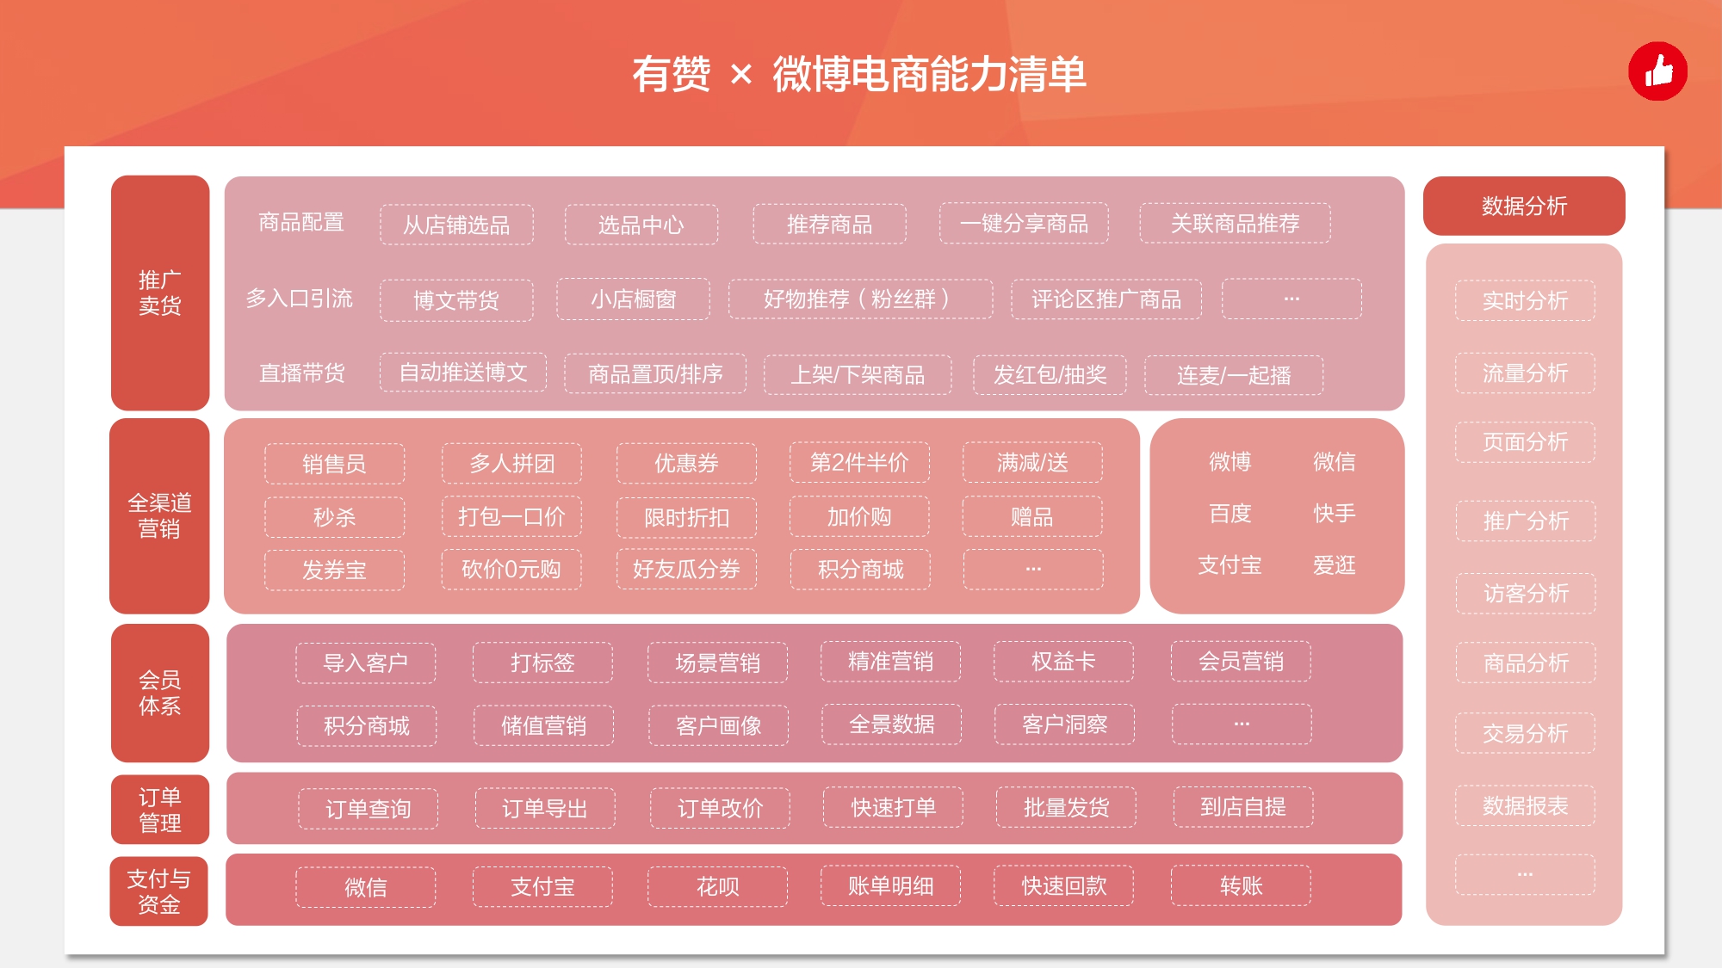Screen dimensions: 1722x968
Task: Click the 商品配置 row label
Action: pyautogui.click(x=301, y=223)
